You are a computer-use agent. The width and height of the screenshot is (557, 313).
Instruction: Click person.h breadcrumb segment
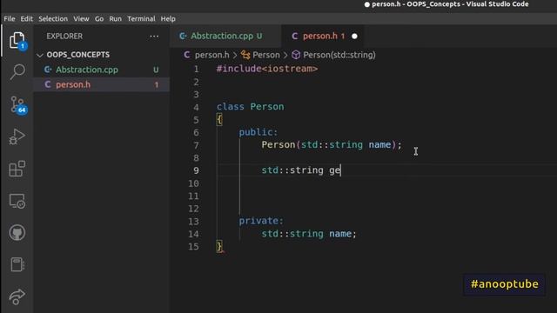click(x=212, y=55)
